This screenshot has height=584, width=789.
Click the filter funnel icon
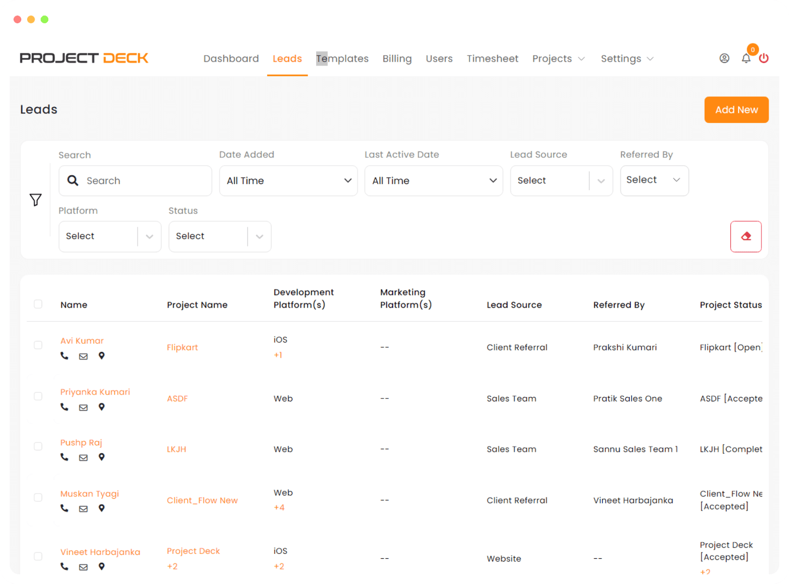point(36,200)
